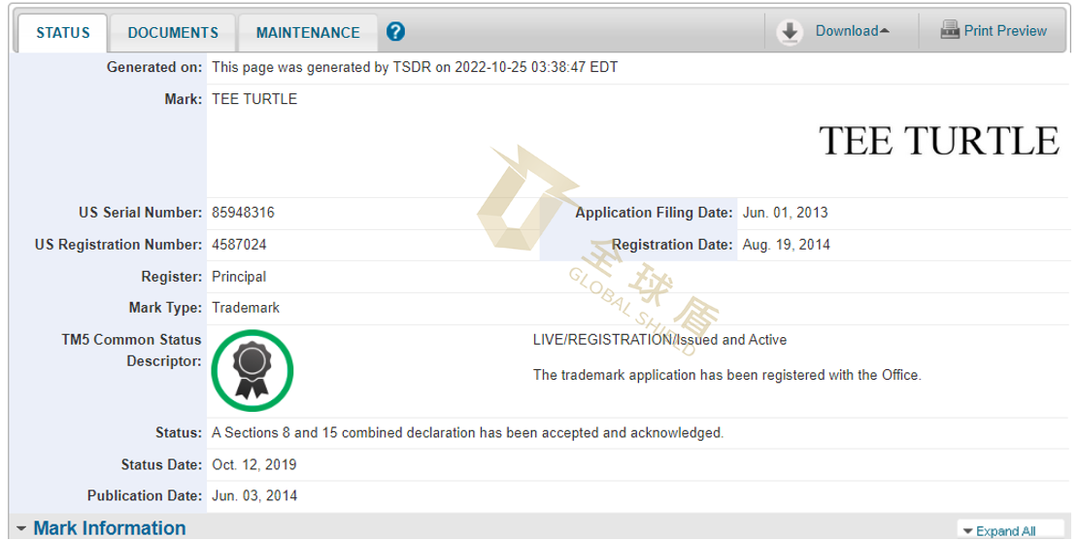Click the round download arrow icon

791,32
